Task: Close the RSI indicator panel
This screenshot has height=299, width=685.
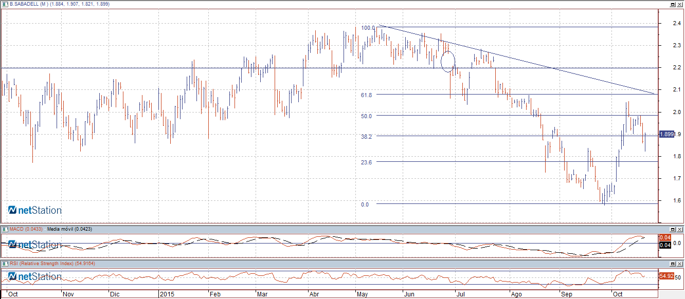Action: pyautogui.click(x=679, y=264)
